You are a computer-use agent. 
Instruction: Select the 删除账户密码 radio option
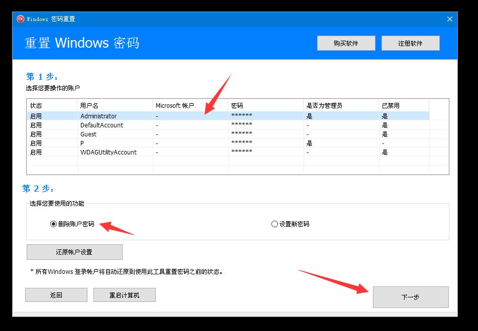pyautogui.click(x=72, y=224)
